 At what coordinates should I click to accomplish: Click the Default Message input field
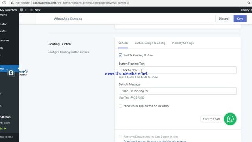(x=178, y=91)
